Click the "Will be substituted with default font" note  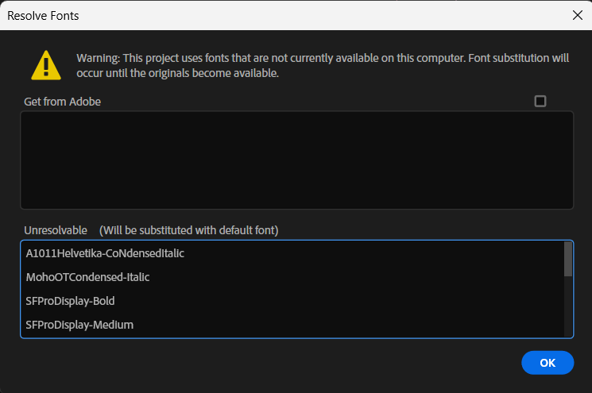click(x=188, y=230)
